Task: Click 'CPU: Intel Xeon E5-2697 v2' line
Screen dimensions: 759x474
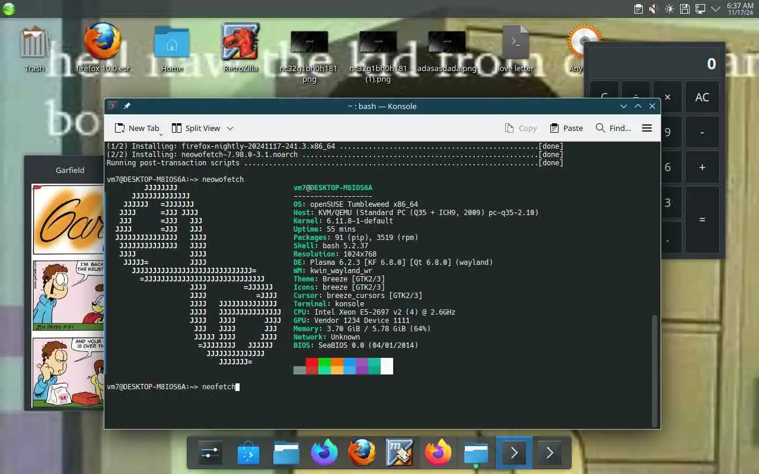Action: tap(374, 312)
